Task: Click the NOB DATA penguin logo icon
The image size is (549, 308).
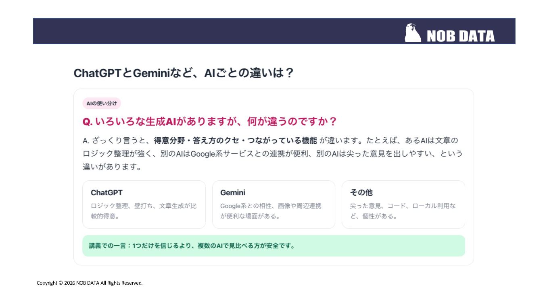Action: [x=413, y=33]
